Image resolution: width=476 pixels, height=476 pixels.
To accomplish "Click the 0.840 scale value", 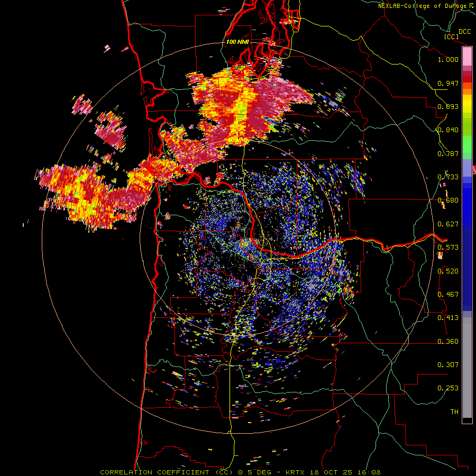I will click(448, 130).
